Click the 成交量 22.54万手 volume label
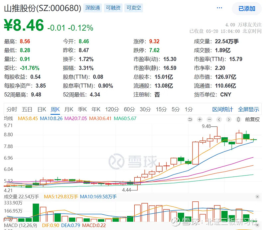 [21, 196]
